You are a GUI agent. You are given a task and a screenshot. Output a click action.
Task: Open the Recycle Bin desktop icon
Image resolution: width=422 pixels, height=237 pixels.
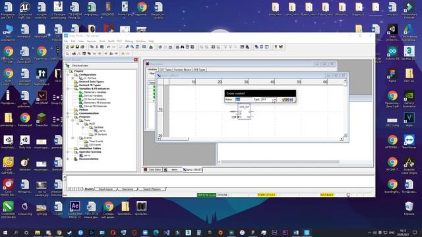[x=409, y=209]
